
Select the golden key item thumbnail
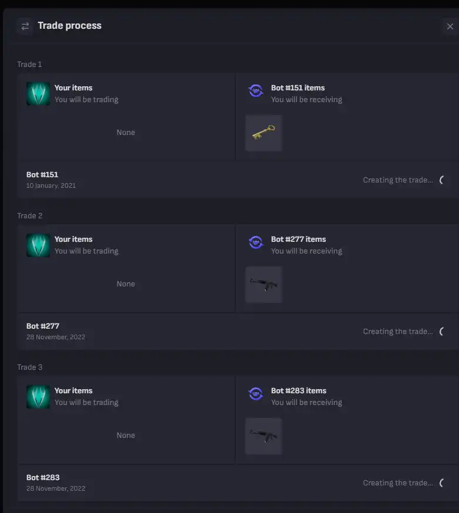point(264,133)
